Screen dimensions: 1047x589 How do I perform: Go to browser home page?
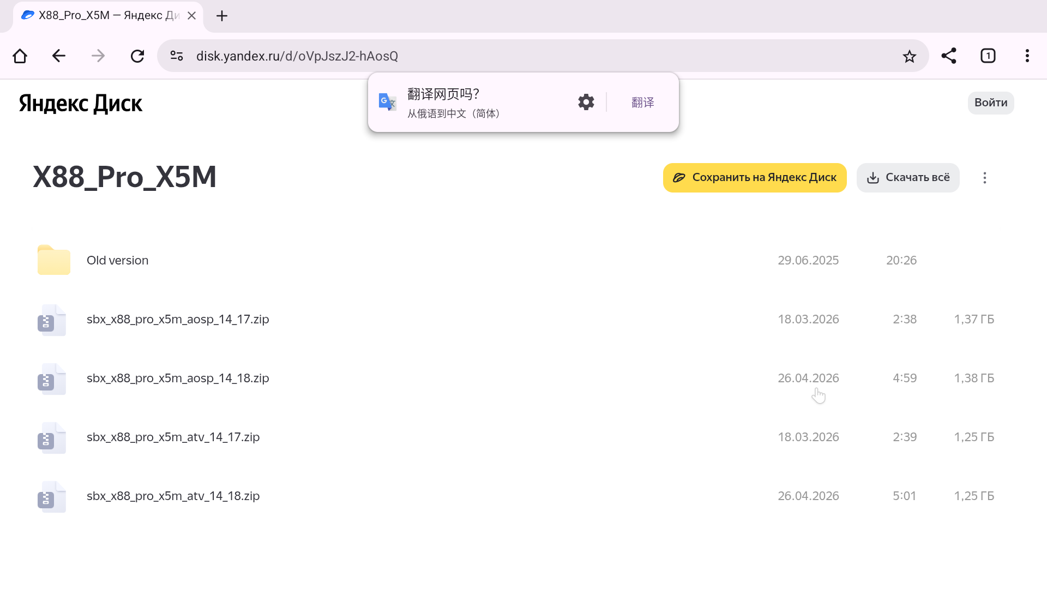point(20,56)
